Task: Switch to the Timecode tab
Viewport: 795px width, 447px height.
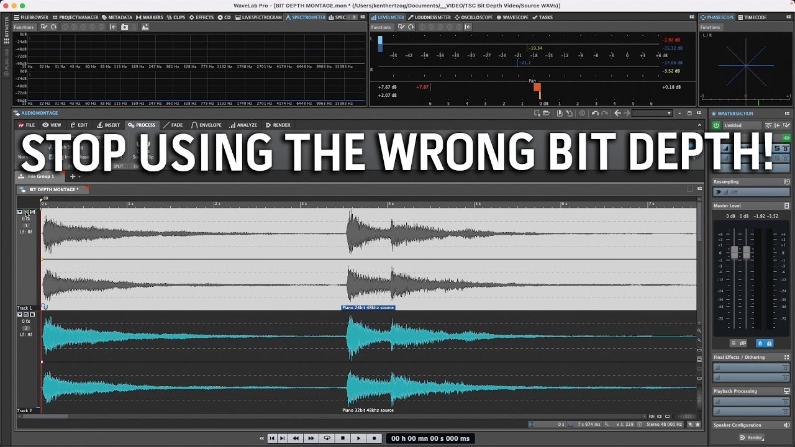Action: [752, 17]
